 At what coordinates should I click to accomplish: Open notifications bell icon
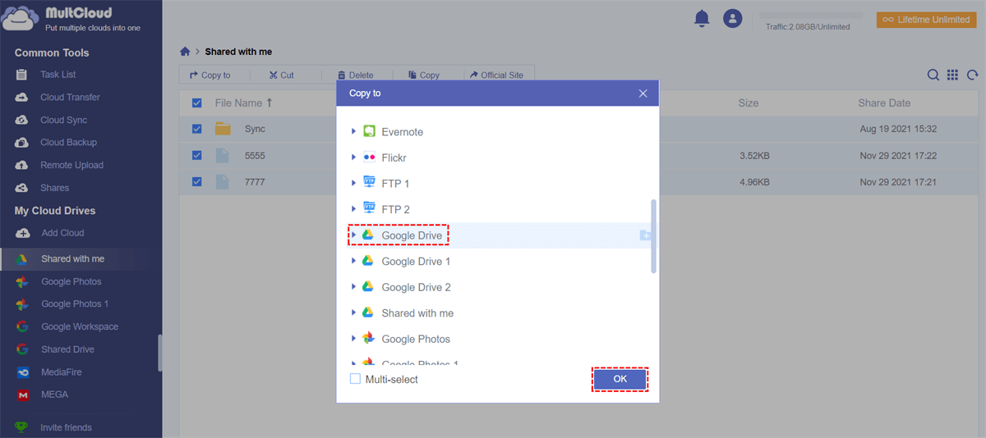pos(702,18)
